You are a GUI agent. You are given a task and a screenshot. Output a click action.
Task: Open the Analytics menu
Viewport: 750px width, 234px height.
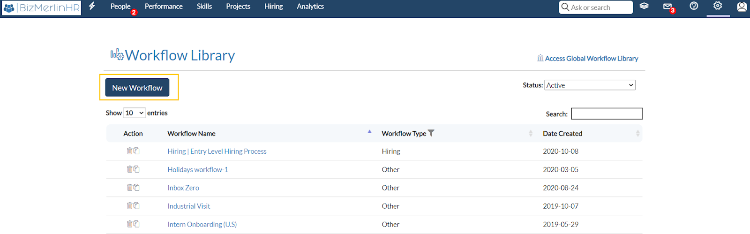(310, 7)
